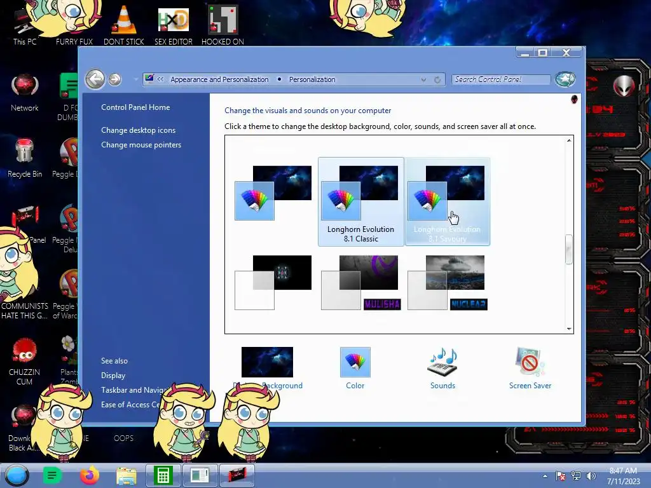Open the Recycle Bin desktop icon
Screen dimensions: 651x488
tap(25, 158)
